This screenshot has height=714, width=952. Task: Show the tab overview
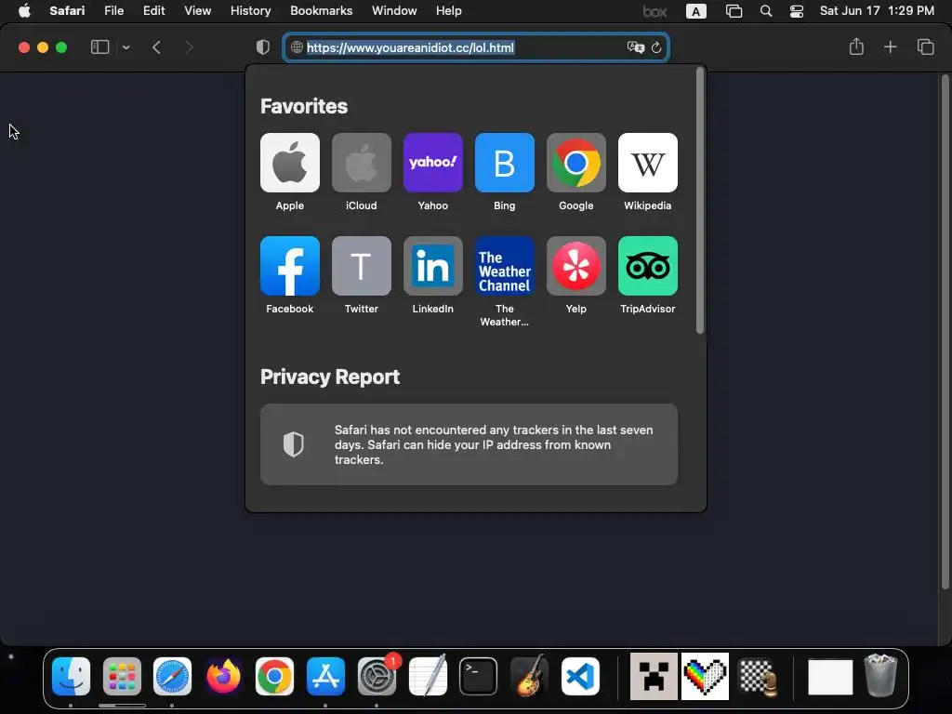[x=925, y=46]
